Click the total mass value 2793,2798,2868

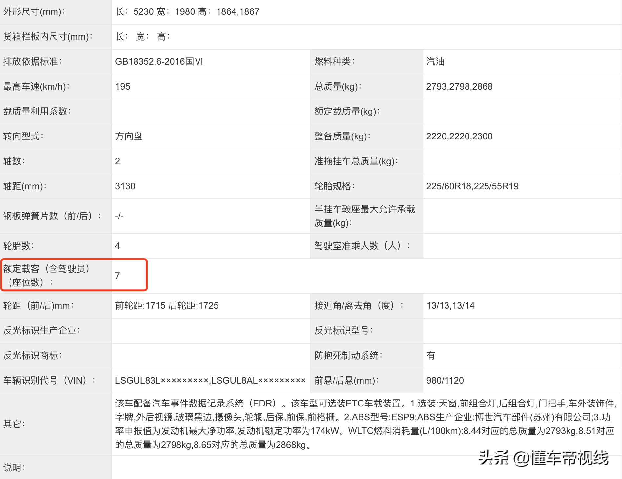point(459,87)
